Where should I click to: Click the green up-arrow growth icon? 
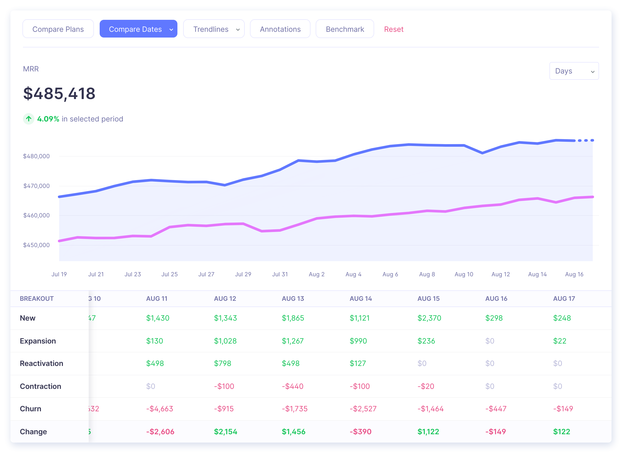pyautogui.click(x=28, y=119)
